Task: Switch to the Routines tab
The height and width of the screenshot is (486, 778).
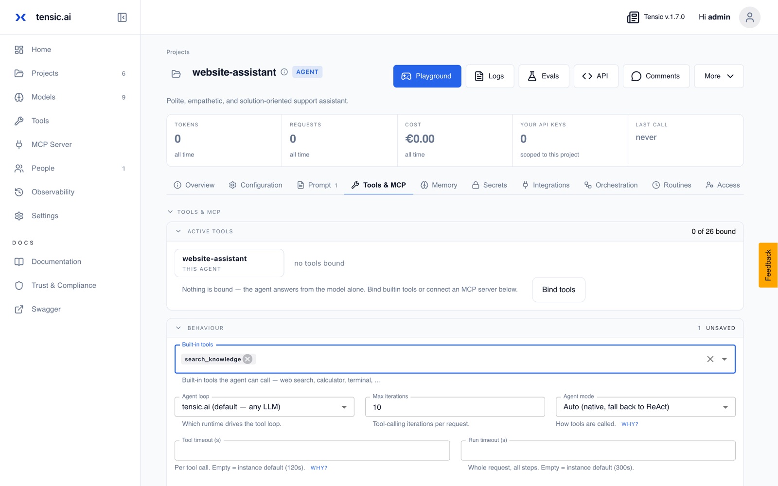Action: [672, 185]
